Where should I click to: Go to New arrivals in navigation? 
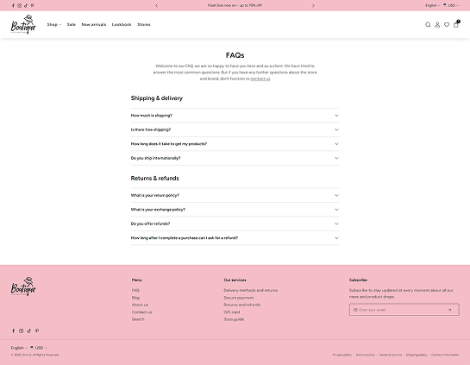93,25
